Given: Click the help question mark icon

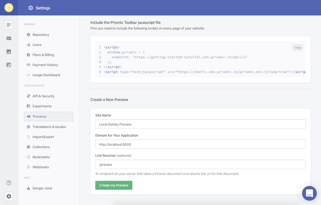Looking at the screenshot, I should (9, 183).
